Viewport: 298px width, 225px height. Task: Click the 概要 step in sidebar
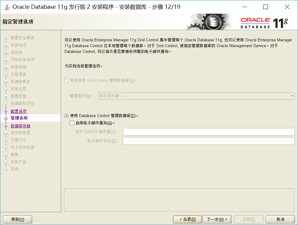click(15, 154)
